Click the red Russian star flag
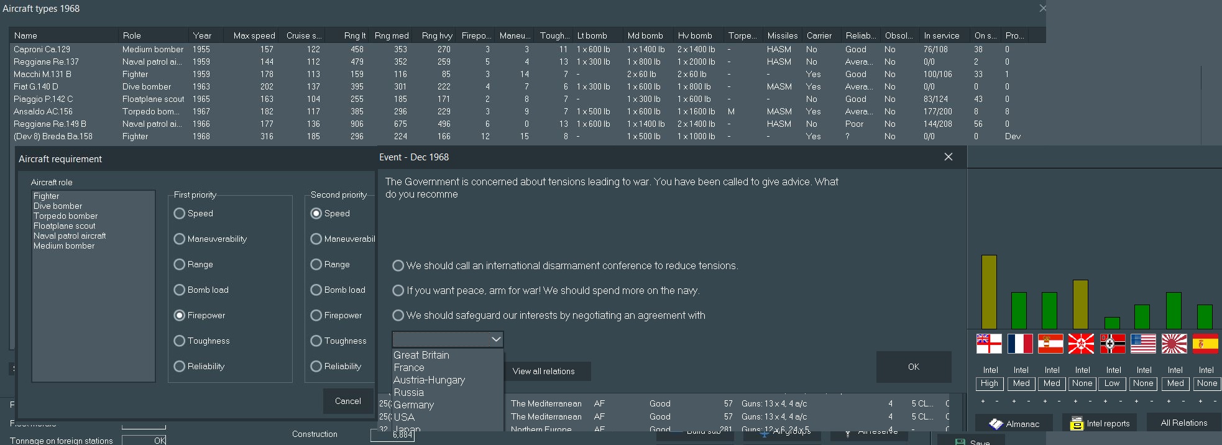This screenshot has height=445, width=1222. (x=1081, y=344)
